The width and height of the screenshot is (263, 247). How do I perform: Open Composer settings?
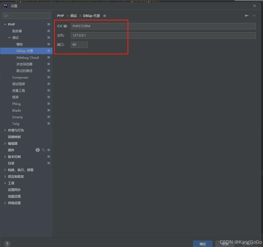[x=20, y=77]
